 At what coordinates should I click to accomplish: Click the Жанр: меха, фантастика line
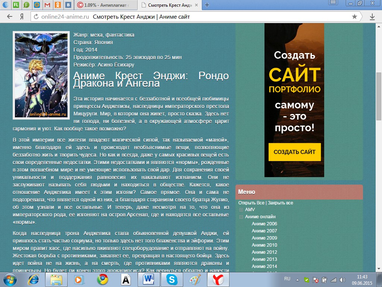[104, 35]
